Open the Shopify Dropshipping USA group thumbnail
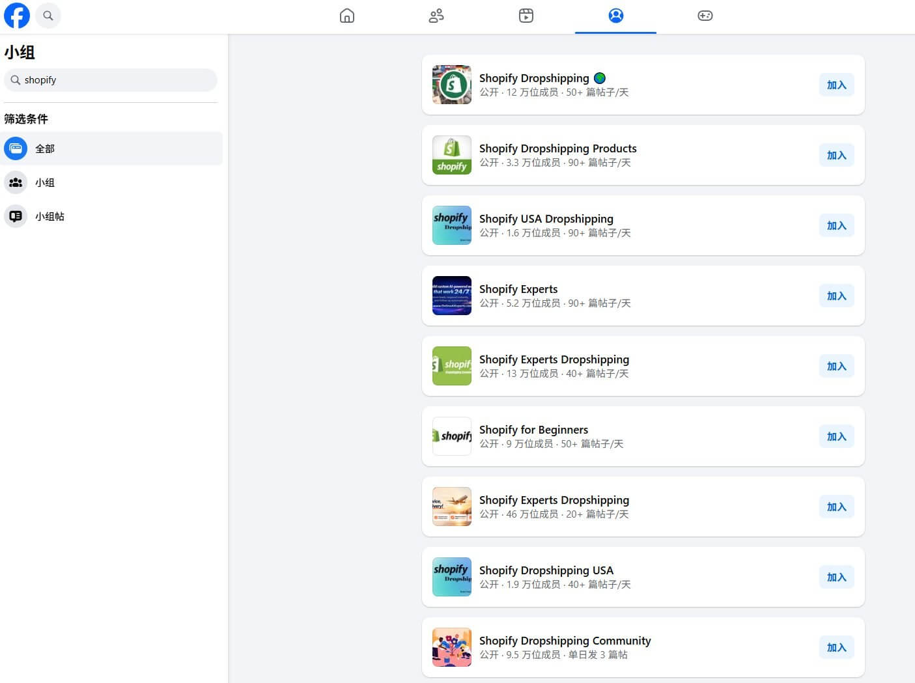Image resolution: width=915 pixels, height=683 pixels. pos(452,577)
